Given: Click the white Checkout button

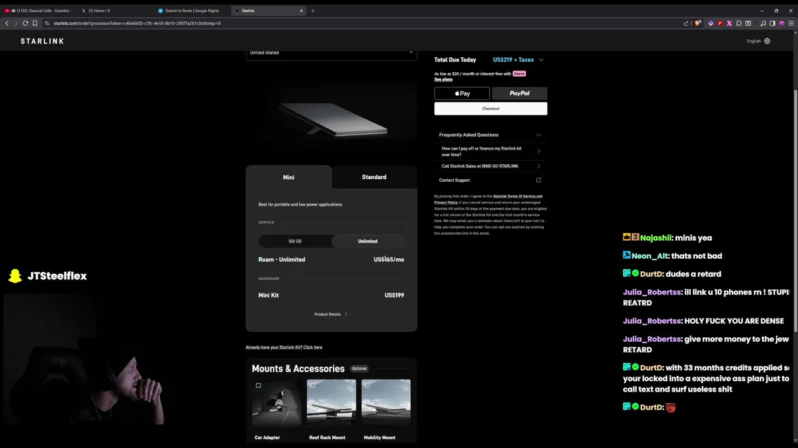Looking at the screenshot, I should 491,108.
